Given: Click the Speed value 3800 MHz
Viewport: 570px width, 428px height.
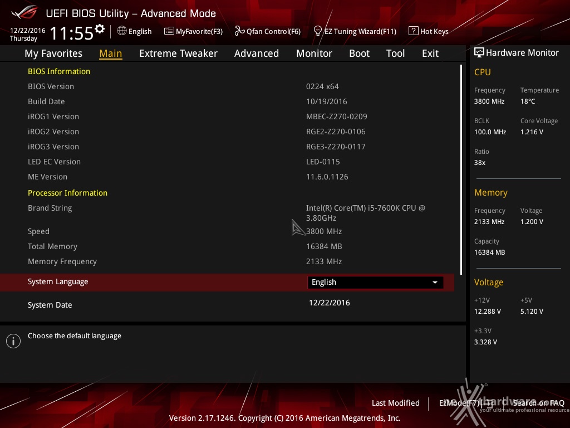Looking at the screenshot, I should tap(324, 231).
